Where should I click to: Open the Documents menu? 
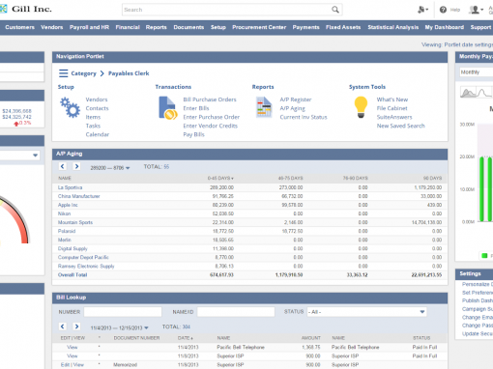188,27
